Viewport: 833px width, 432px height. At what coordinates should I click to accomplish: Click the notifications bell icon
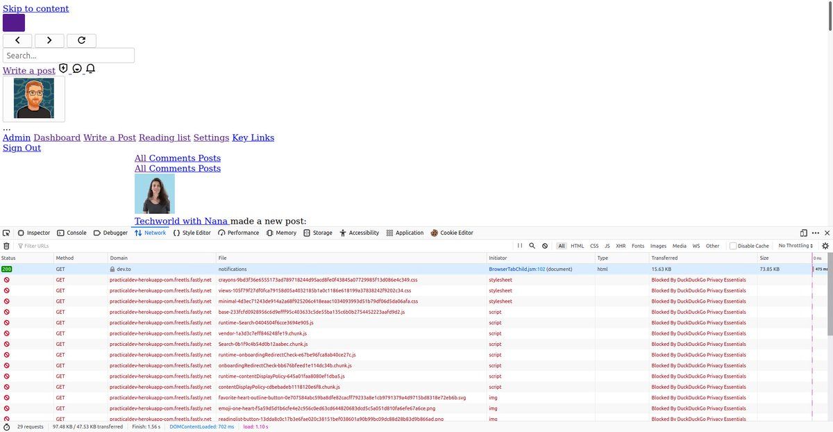[90, 69]
